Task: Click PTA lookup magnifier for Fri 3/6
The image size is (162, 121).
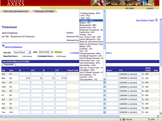Action: 143,95
